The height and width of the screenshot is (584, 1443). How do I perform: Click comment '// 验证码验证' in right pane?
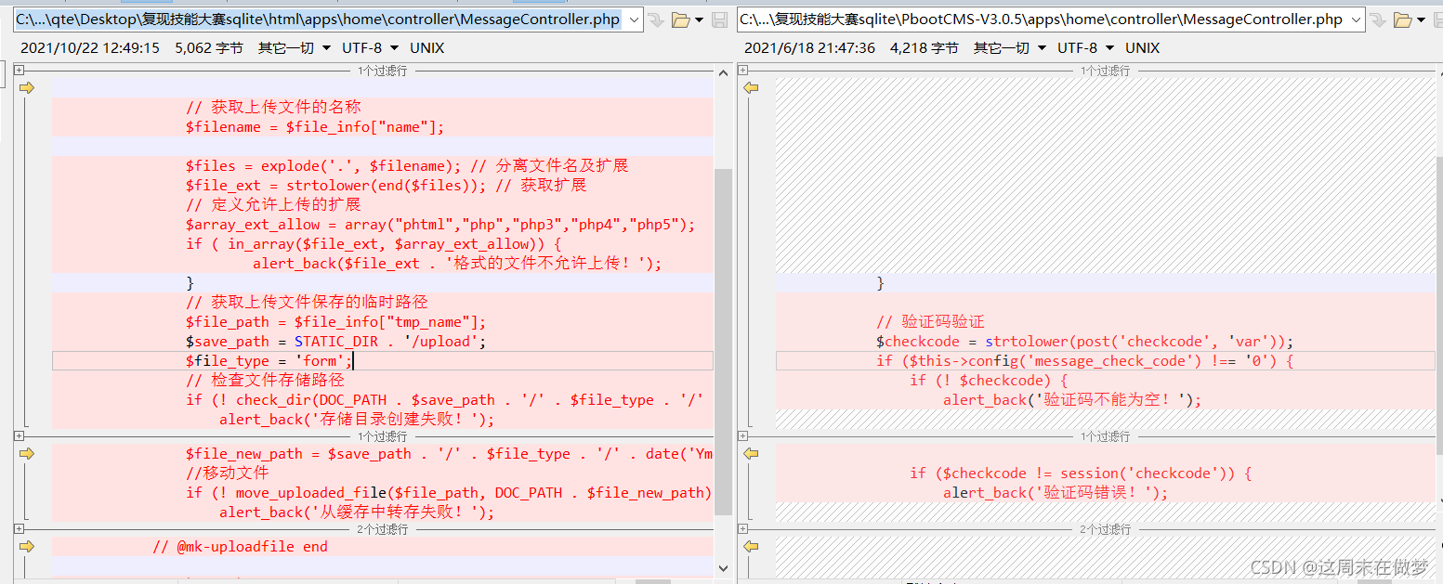(930, 322)
